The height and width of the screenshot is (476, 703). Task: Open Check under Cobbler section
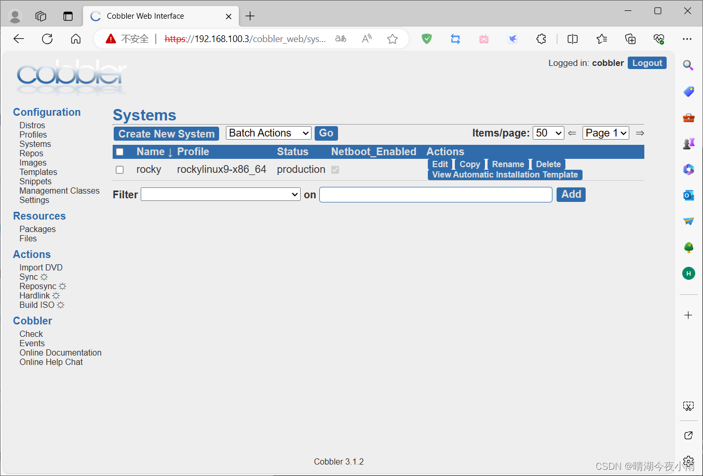pos(31,334)
